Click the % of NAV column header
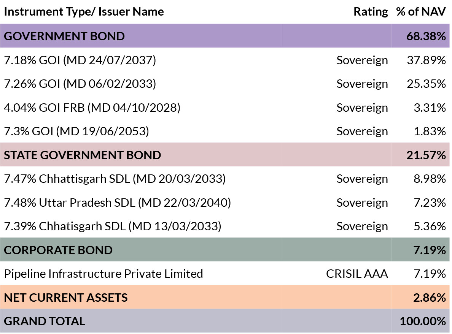Viewport: 452px width, 334px height. pyautogui.click(x=421, y=12)
